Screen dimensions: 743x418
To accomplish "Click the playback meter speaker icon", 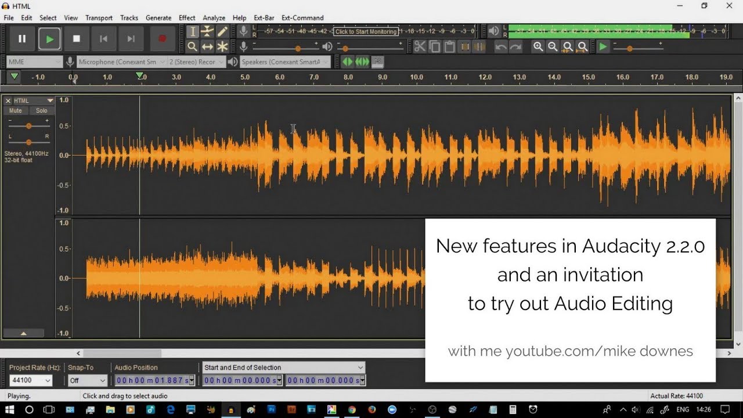I will [493, 31].
